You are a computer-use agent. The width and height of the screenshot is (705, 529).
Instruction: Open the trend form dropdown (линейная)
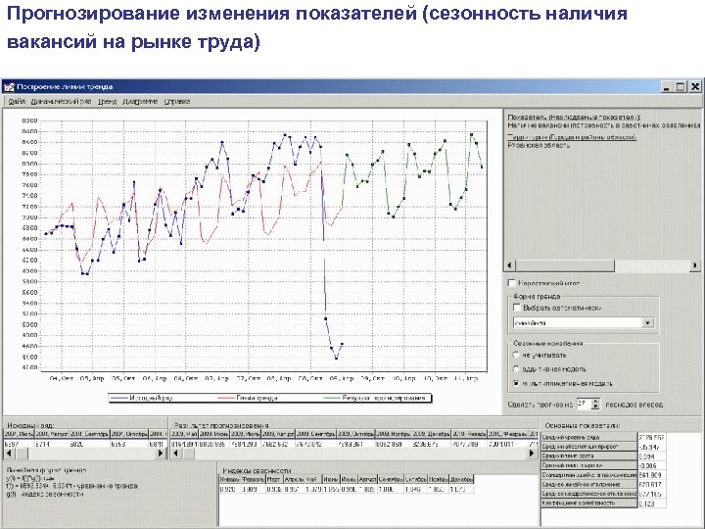pyautogui.click(x=647, y=322)
